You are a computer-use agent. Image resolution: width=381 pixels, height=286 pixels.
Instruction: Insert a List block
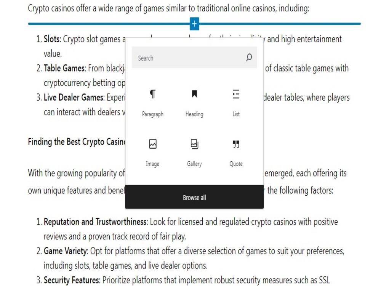236,103
